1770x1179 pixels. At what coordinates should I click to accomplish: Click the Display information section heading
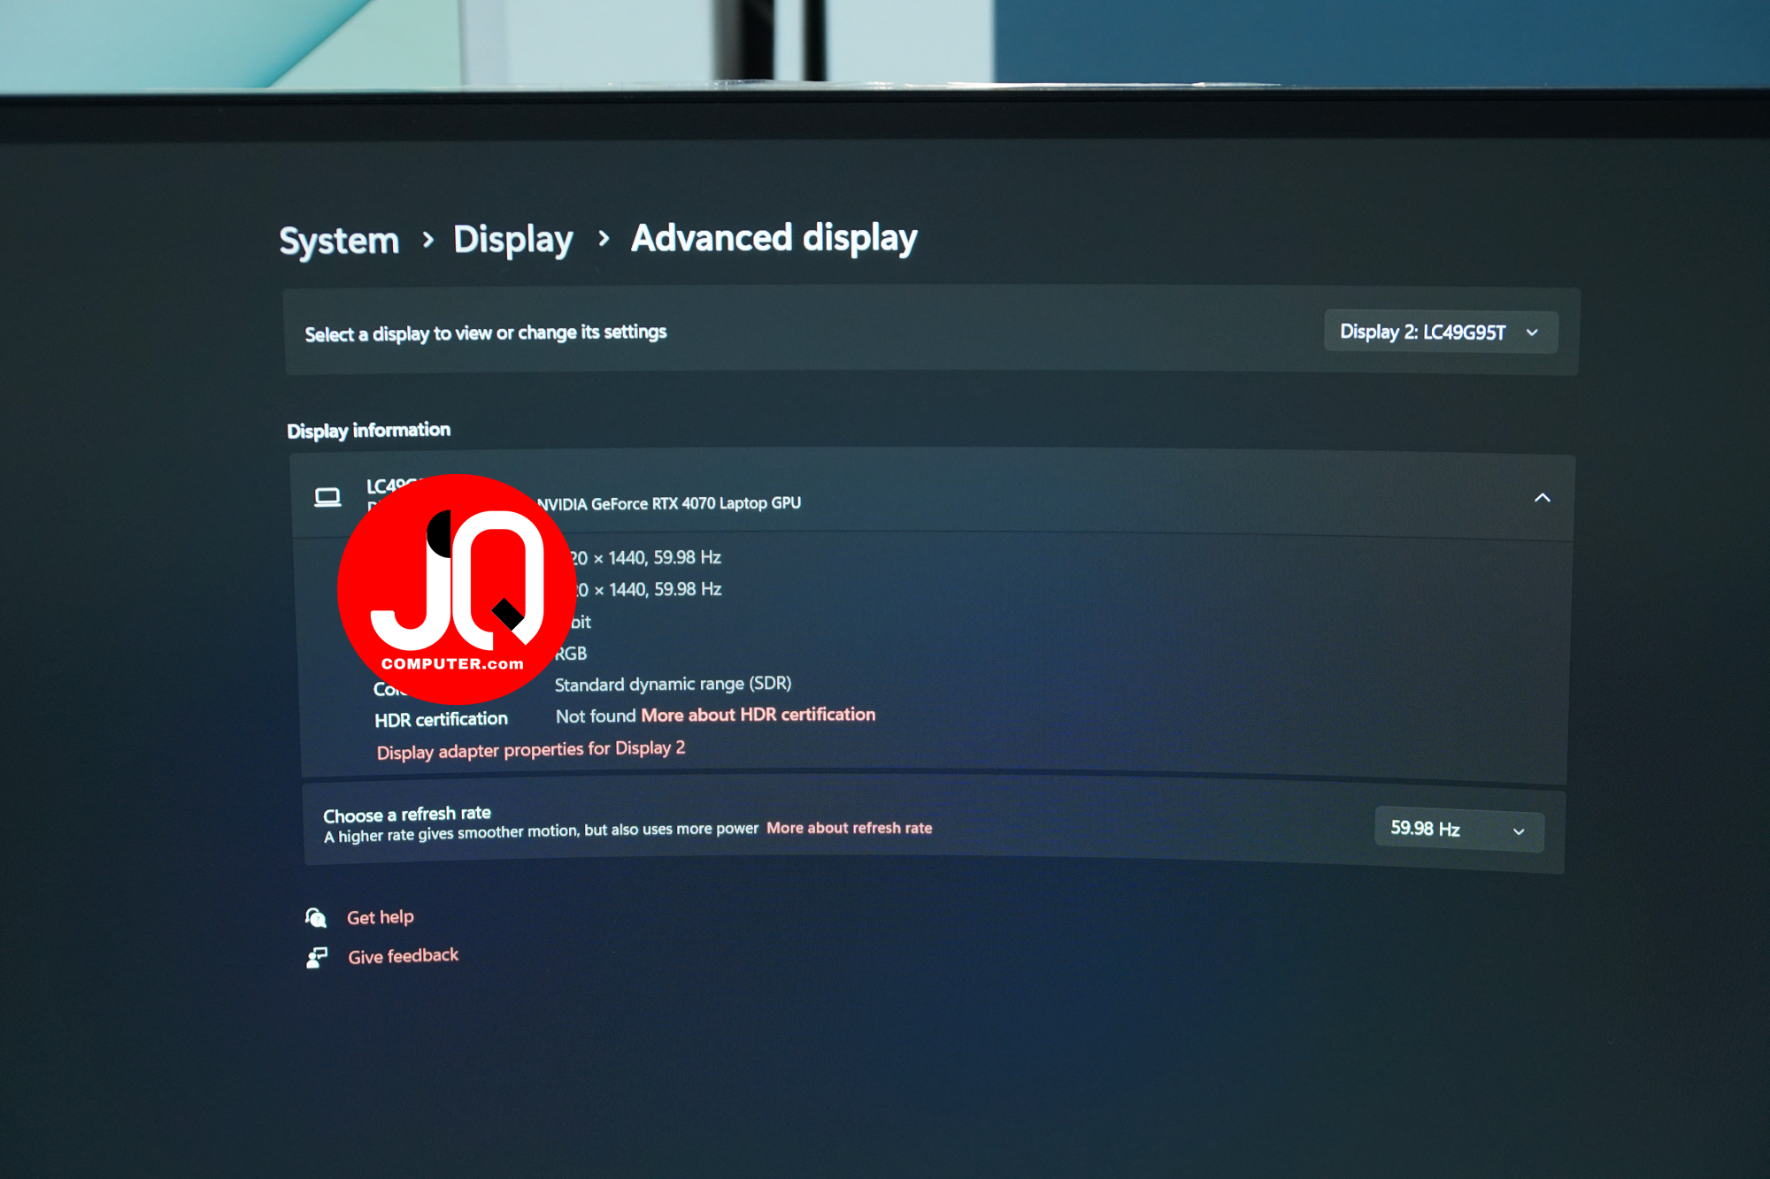click(x=369, y=431)
